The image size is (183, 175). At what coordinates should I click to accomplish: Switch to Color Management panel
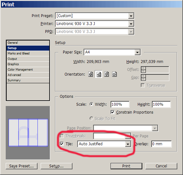tap(28, 70)
